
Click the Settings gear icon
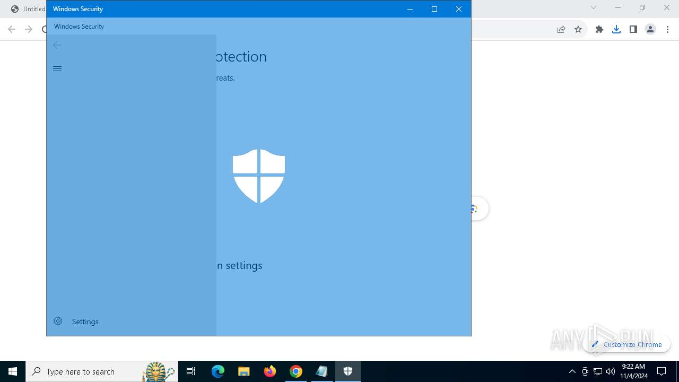point(58,321)
